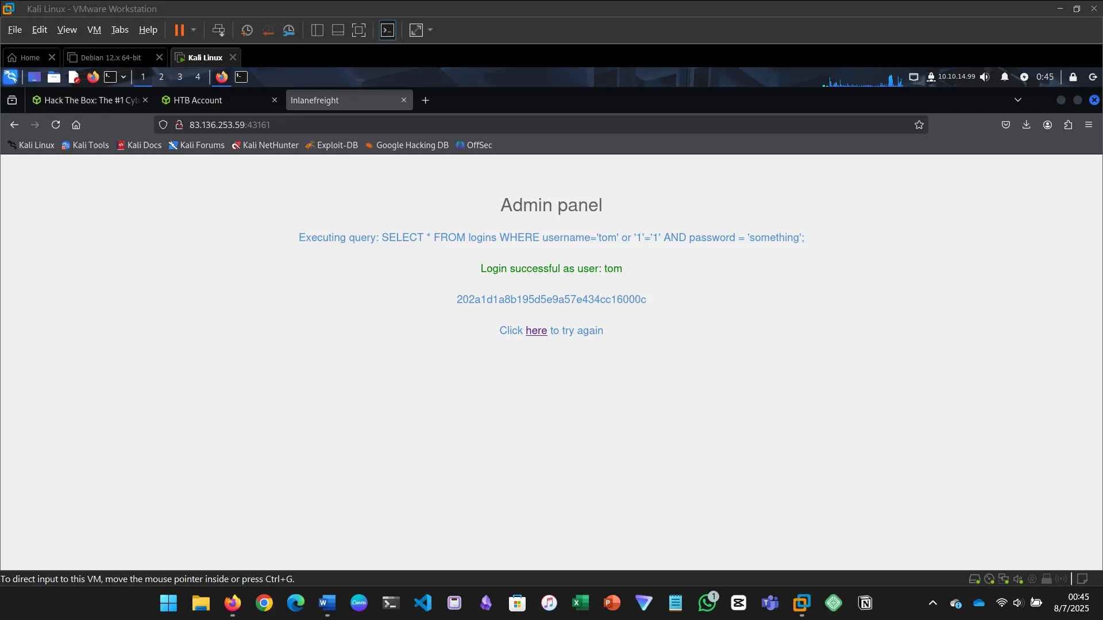Click VMware send Ctrl+Alt+Del icon
Screen dimensions: 1103x620
pyautogui.click(x=218, y=30)
